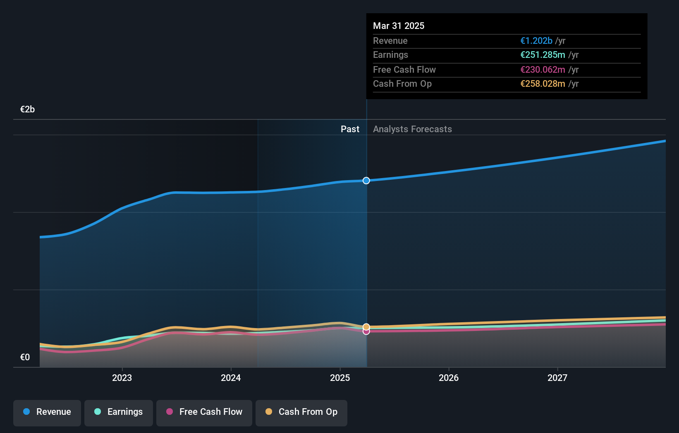Toggle the Earnings series visibility

coord(119,413)
